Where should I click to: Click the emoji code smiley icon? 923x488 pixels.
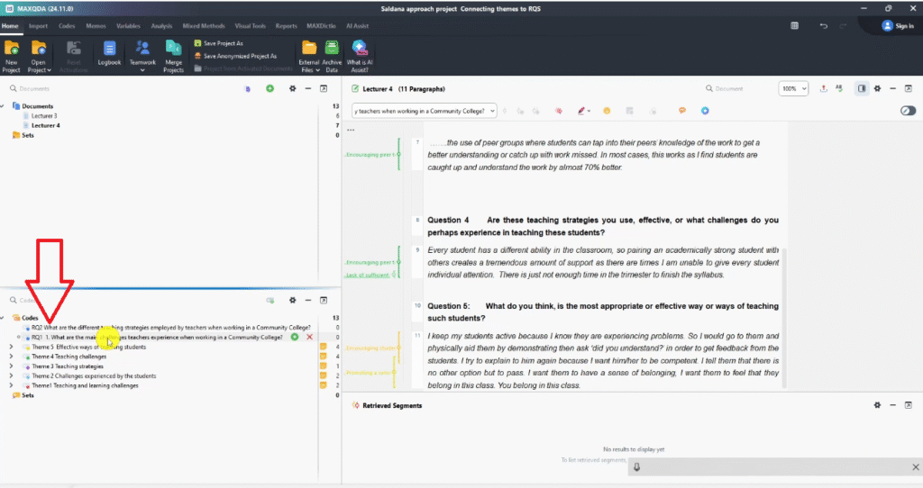[x=608, y=111]
